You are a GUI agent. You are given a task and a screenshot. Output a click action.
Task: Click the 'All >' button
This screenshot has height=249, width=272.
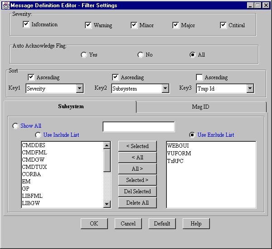tap(137, 168)
